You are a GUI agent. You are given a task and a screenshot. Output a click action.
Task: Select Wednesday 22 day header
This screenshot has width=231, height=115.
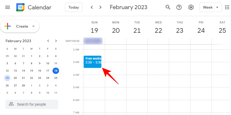click(x=158, y=30)
